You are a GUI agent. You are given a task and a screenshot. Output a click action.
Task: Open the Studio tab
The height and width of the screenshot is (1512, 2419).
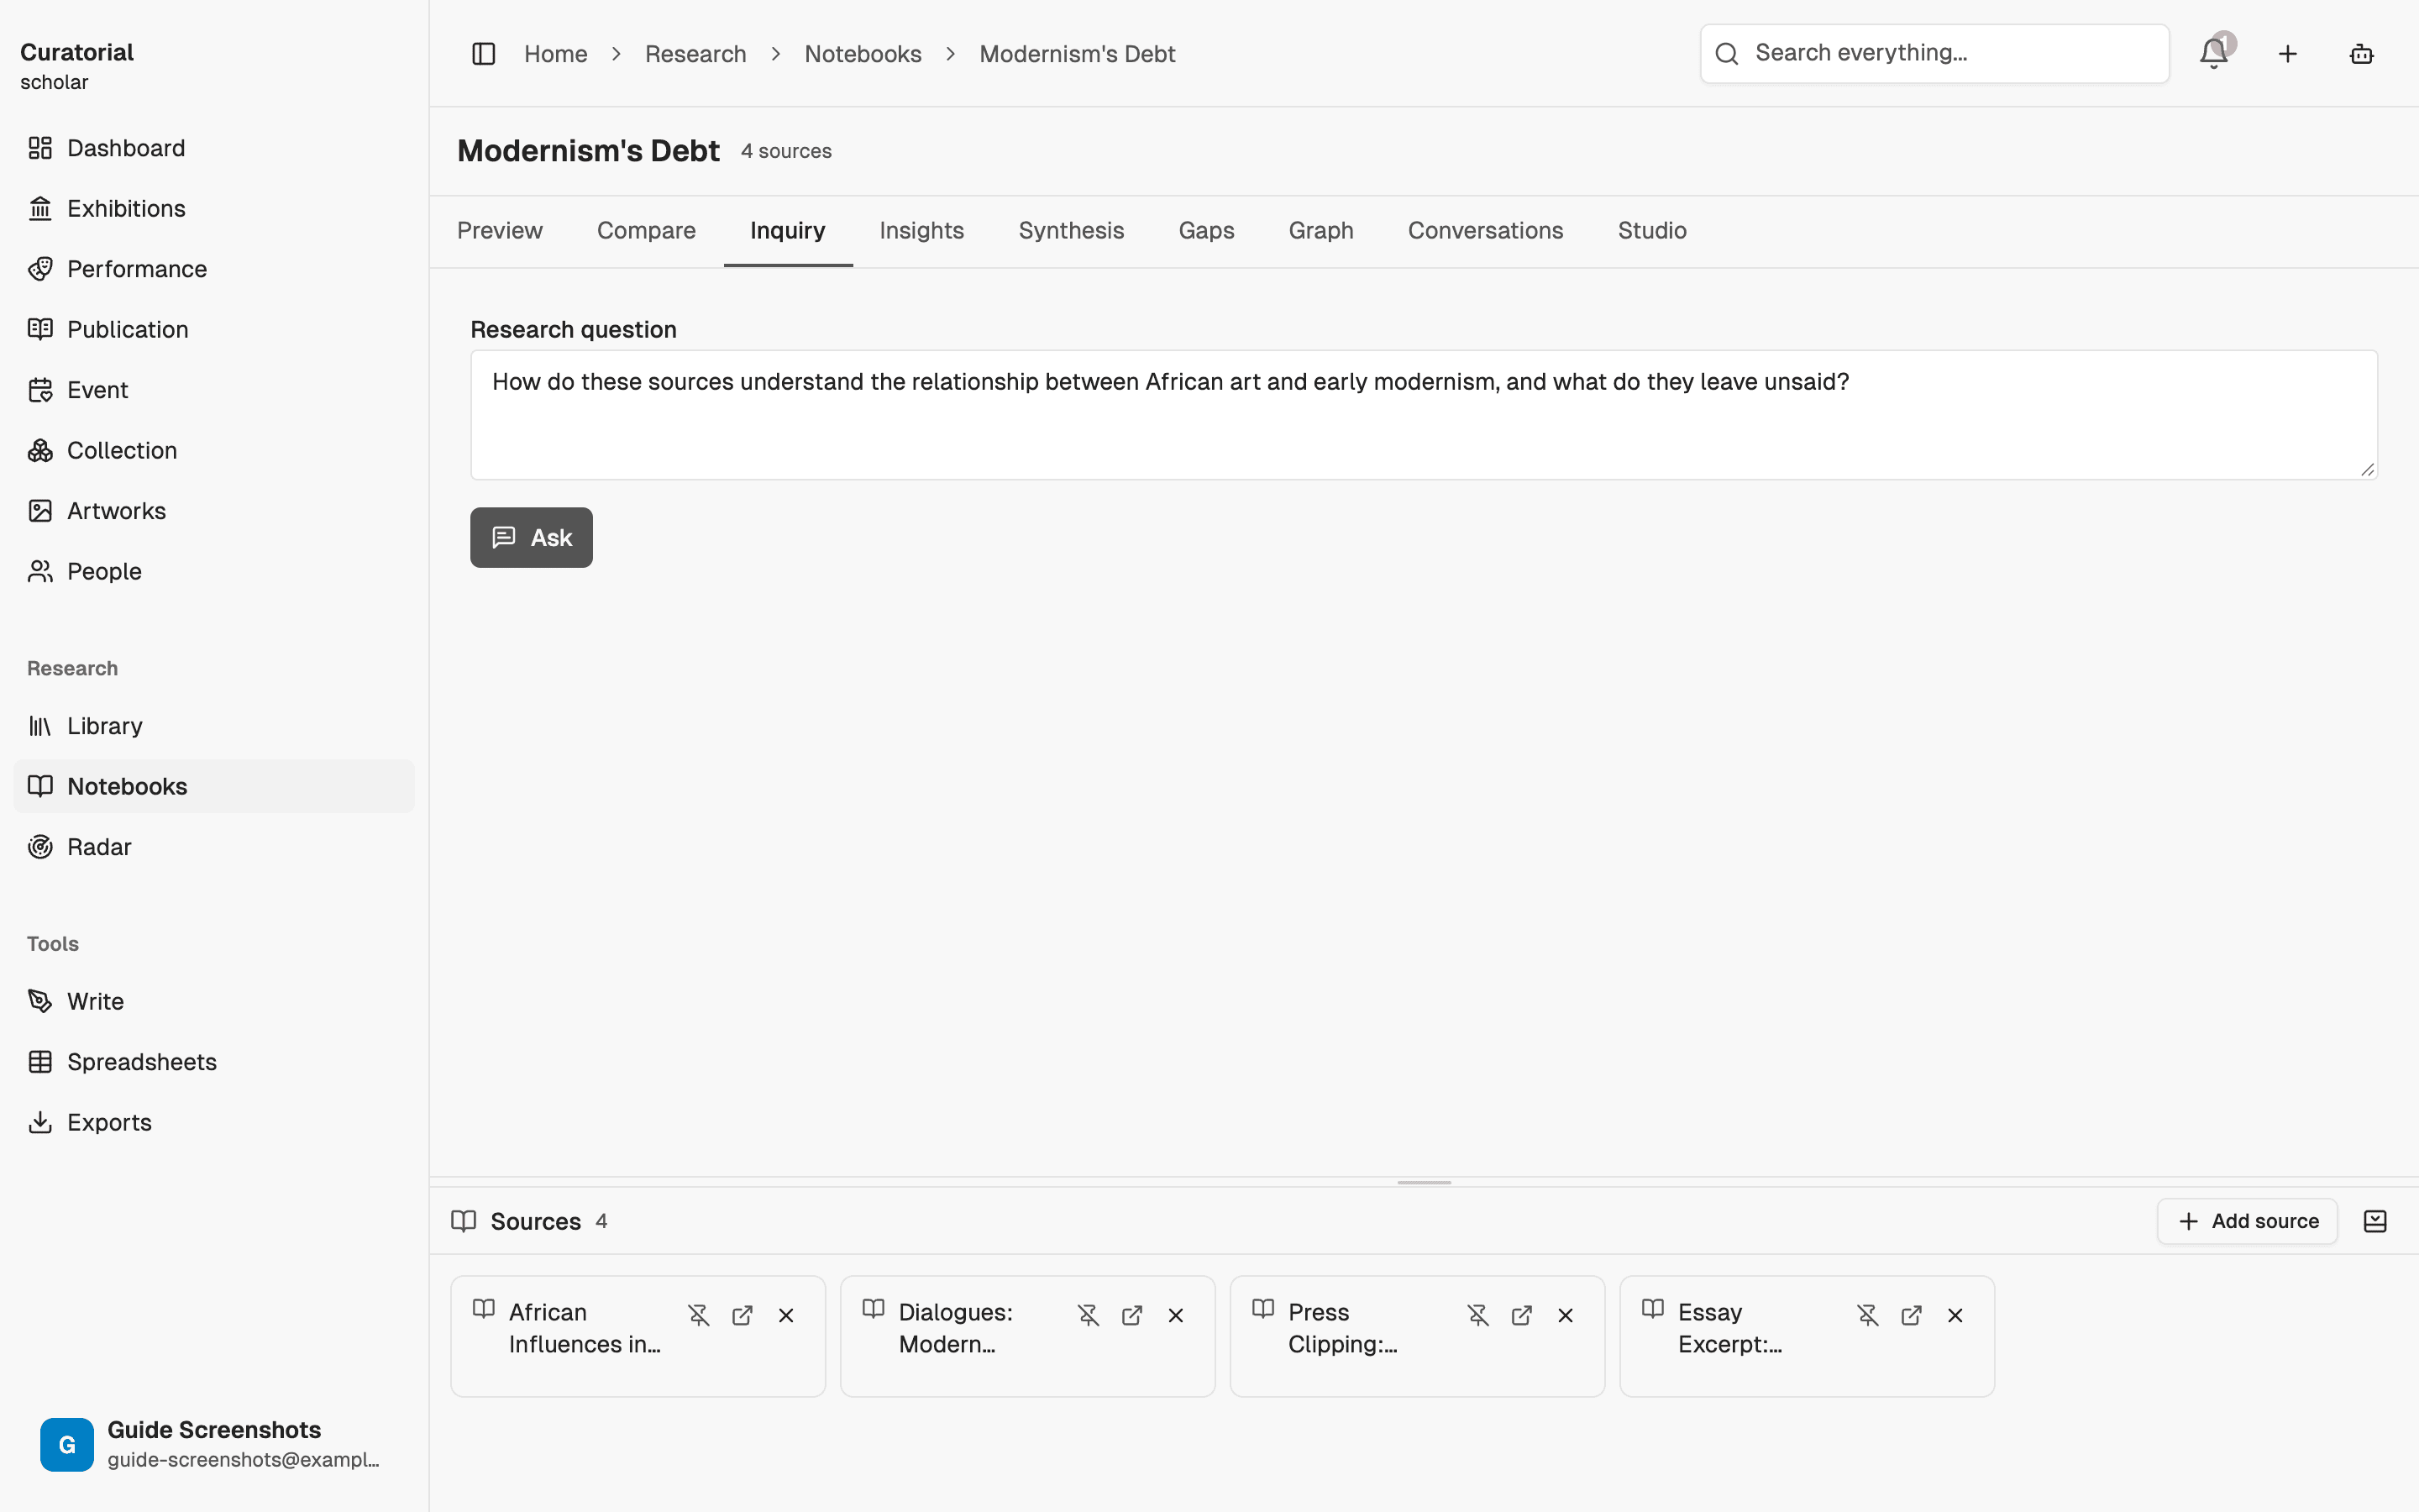point(1652,231)
